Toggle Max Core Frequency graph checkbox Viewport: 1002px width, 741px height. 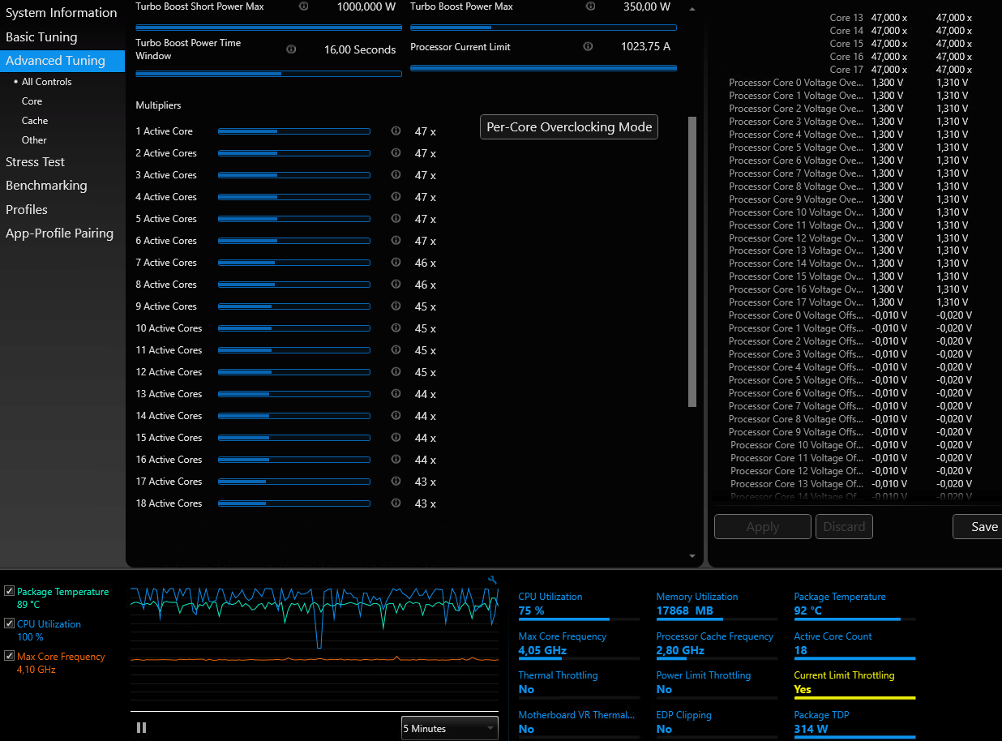(9, 656)
